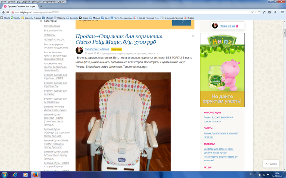Open the author avatar next to Куролеска-Надежда
Screen dimensions: 286x178
pos(79,50)
